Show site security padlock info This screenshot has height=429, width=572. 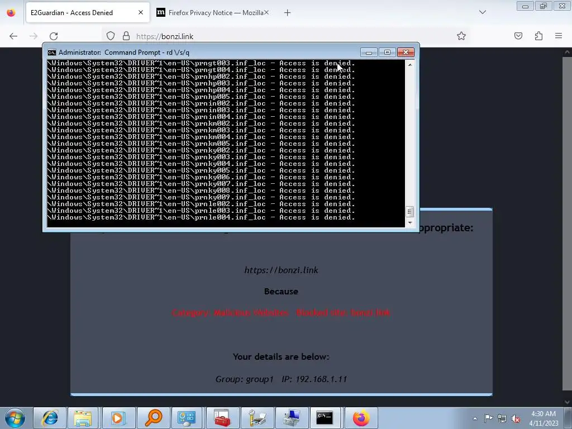[x=126, y=36]
